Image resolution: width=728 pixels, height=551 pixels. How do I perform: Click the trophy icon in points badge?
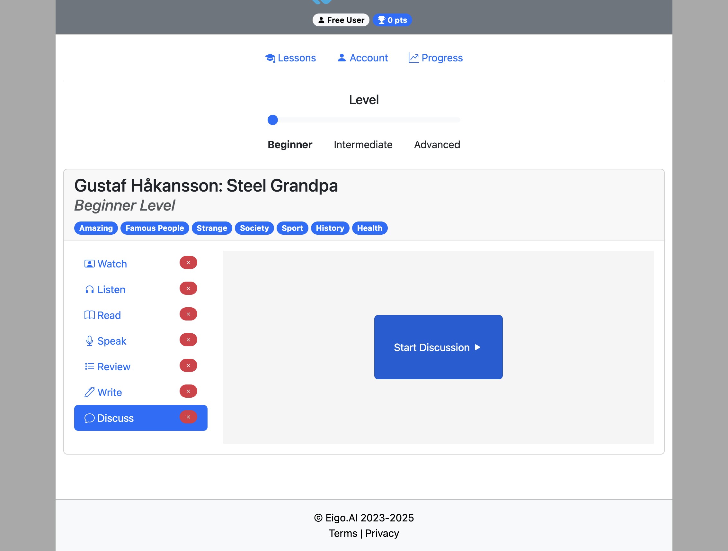381,20
